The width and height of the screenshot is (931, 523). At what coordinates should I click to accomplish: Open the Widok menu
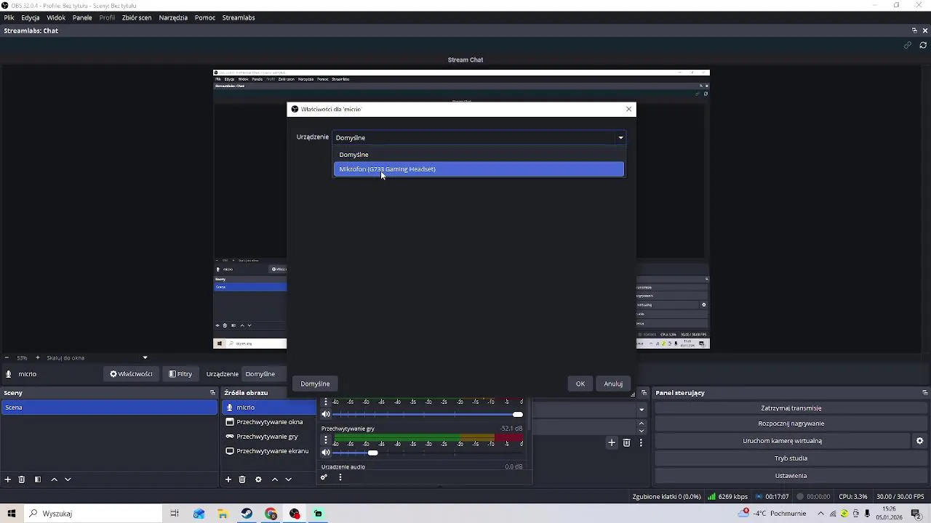pyautogui.click(x=56, y=17)
